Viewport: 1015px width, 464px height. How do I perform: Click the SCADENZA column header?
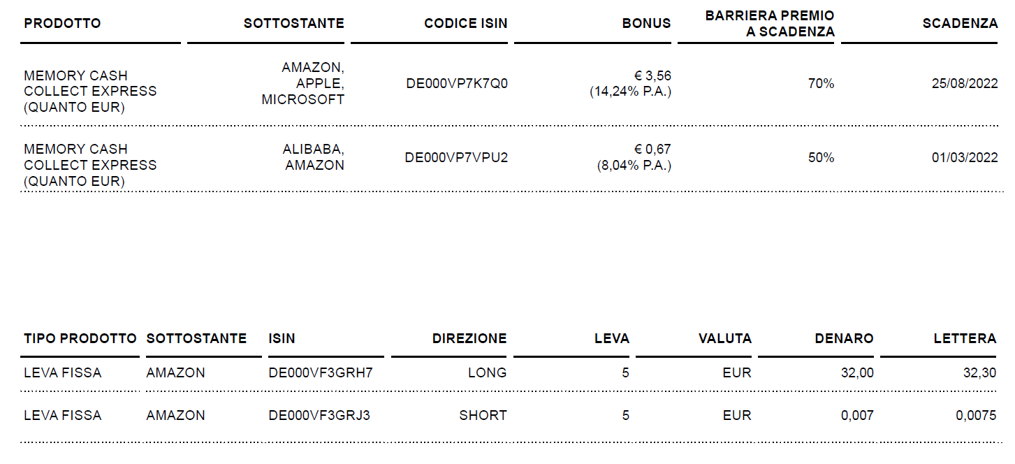tap(960, 23)
